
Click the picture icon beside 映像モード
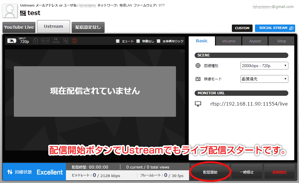(x=198, y=79)
